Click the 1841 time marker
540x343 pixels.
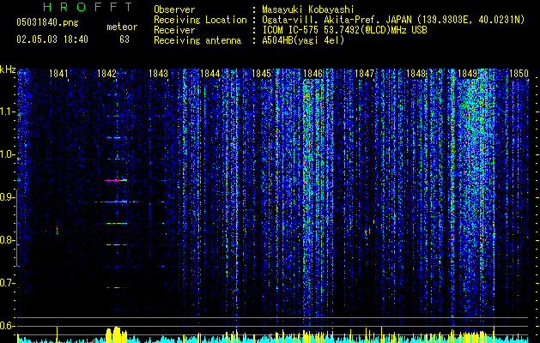click(x=58, y=73)
